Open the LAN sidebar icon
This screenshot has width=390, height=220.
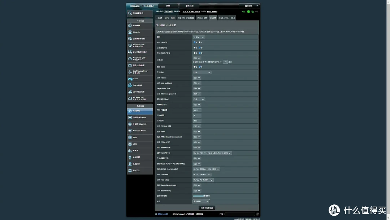pos(130,117)
